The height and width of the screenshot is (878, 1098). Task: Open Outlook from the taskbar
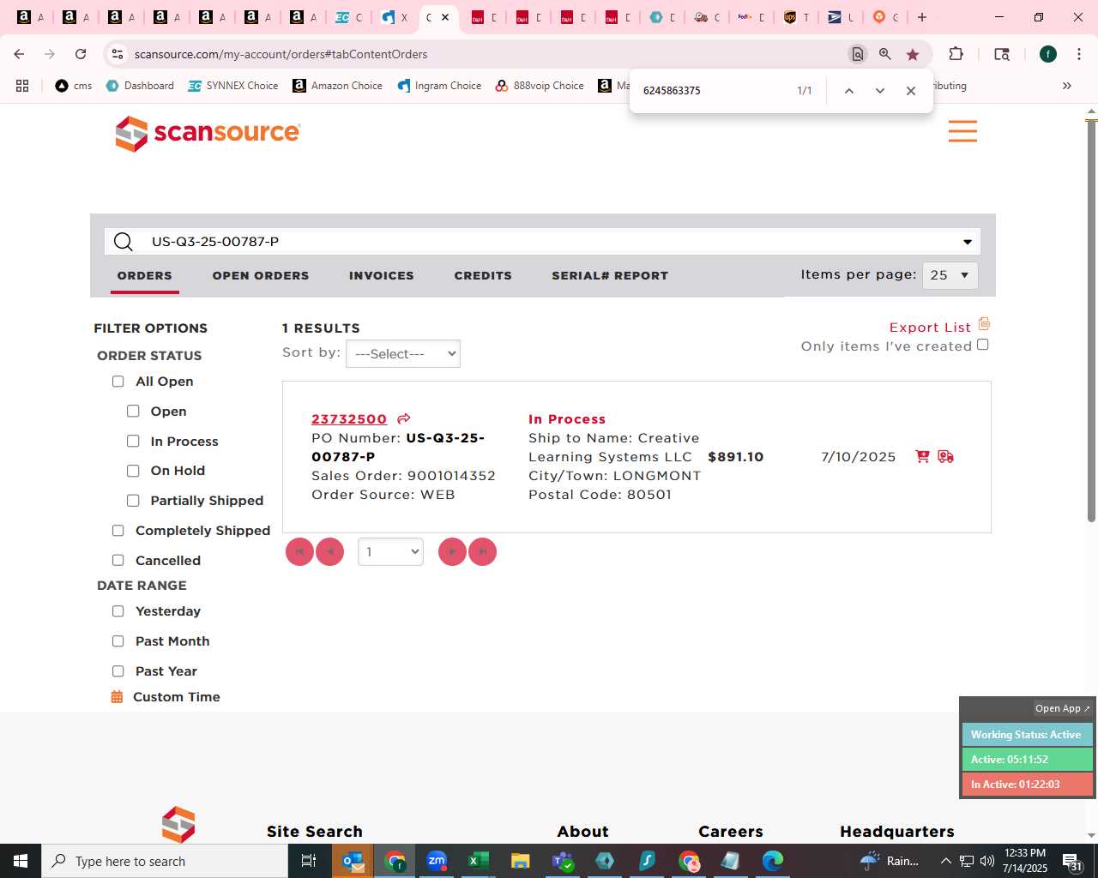(x=353, y=861)
